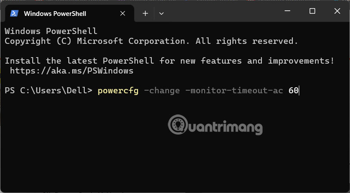Click the Quantrimang lightbulb logo

click(176, 125)
